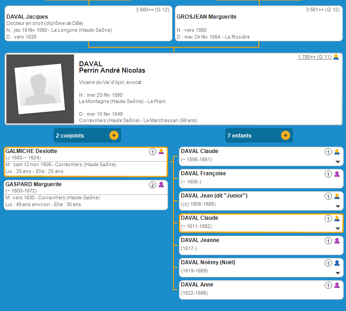The height and width of the screenshot is (311, 346).
Task: Select the GASPARD Marguerite spouse name
Action: click(34, 184)
